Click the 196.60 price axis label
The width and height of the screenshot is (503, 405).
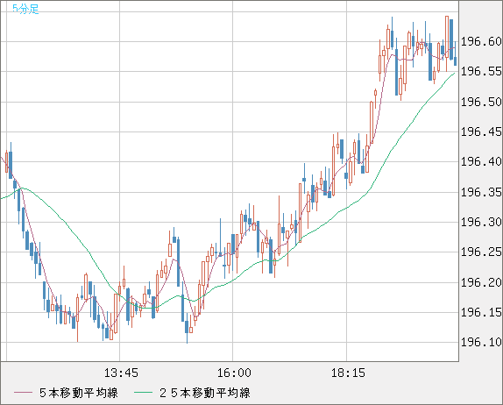click(x=481, y=41)
